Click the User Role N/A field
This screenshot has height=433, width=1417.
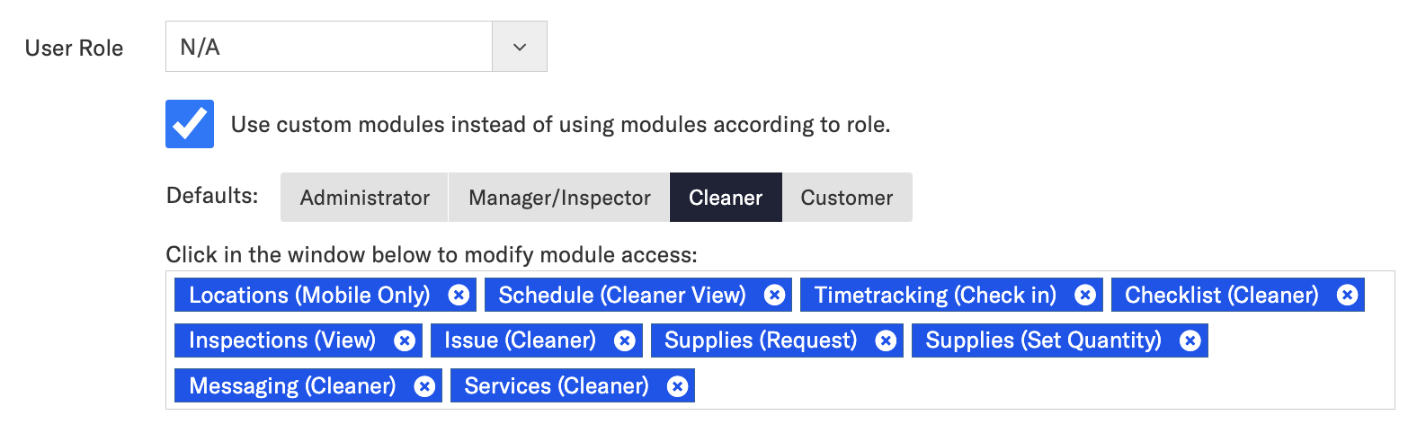pos(329,47)
